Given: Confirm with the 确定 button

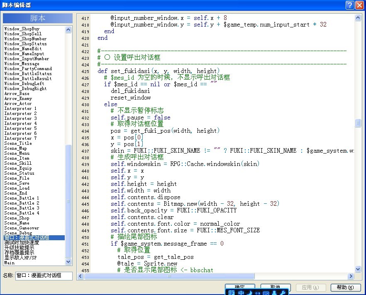Looking at the screenshot, I should coord(240,287).
